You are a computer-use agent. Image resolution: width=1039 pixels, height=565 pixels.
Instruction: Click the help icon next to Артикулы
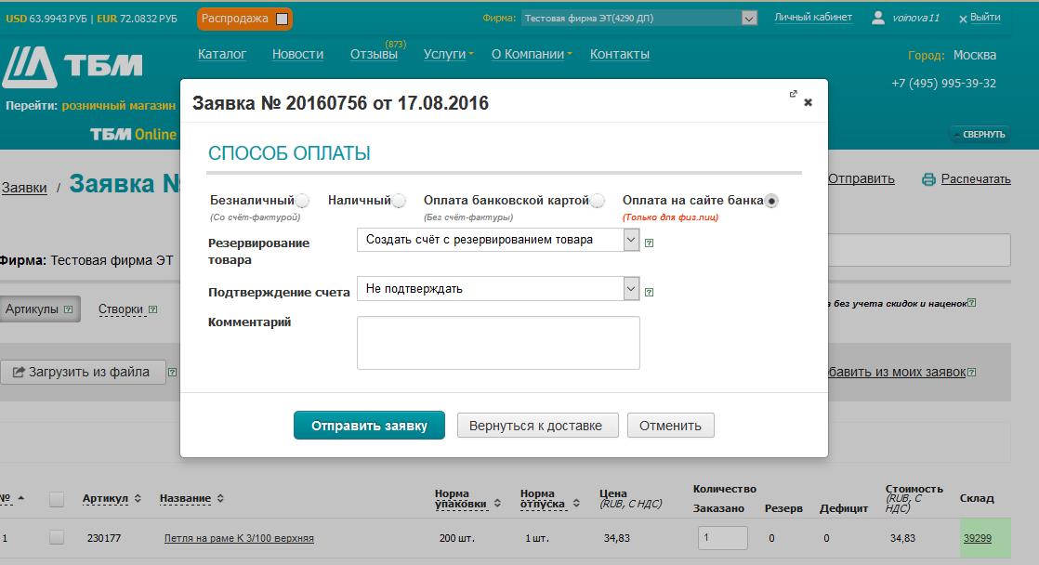click(x=68, y=309)
